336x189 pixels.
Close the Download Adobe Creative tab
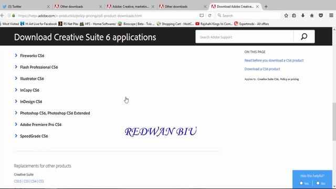(x=257, y=7)
